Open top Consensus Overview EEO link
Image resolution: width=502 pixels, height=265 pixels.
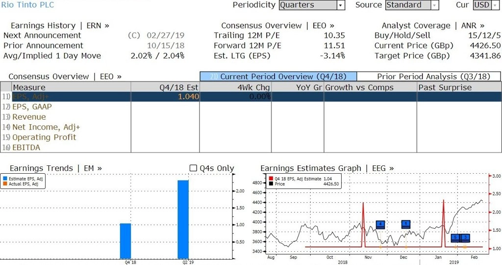(x=277, y=26)
